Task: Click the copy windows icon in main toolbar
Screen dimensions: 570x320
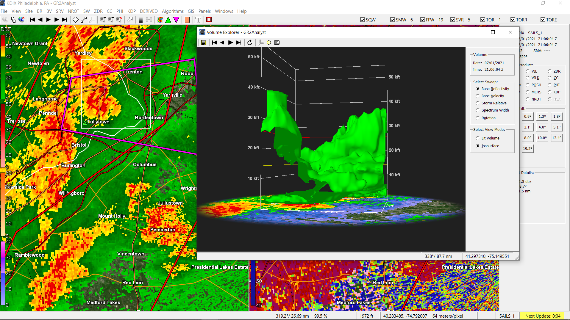Action: (13, 20)
